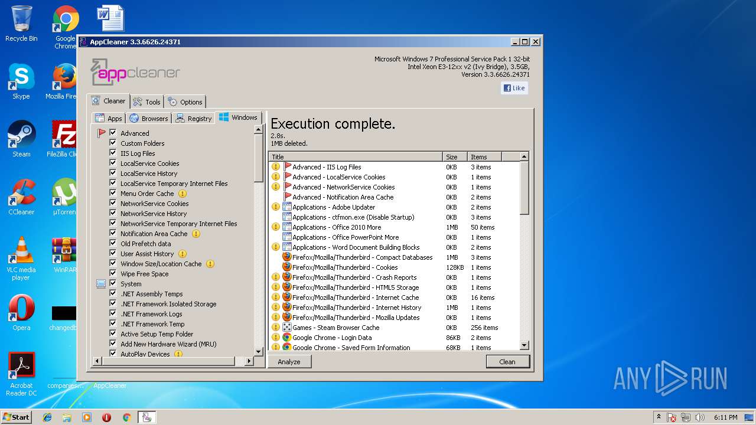This screenshot has width=756, height=425.
Task: Click warning icon next to AutoPlay Devices
Action: click(x=178, y=354)
